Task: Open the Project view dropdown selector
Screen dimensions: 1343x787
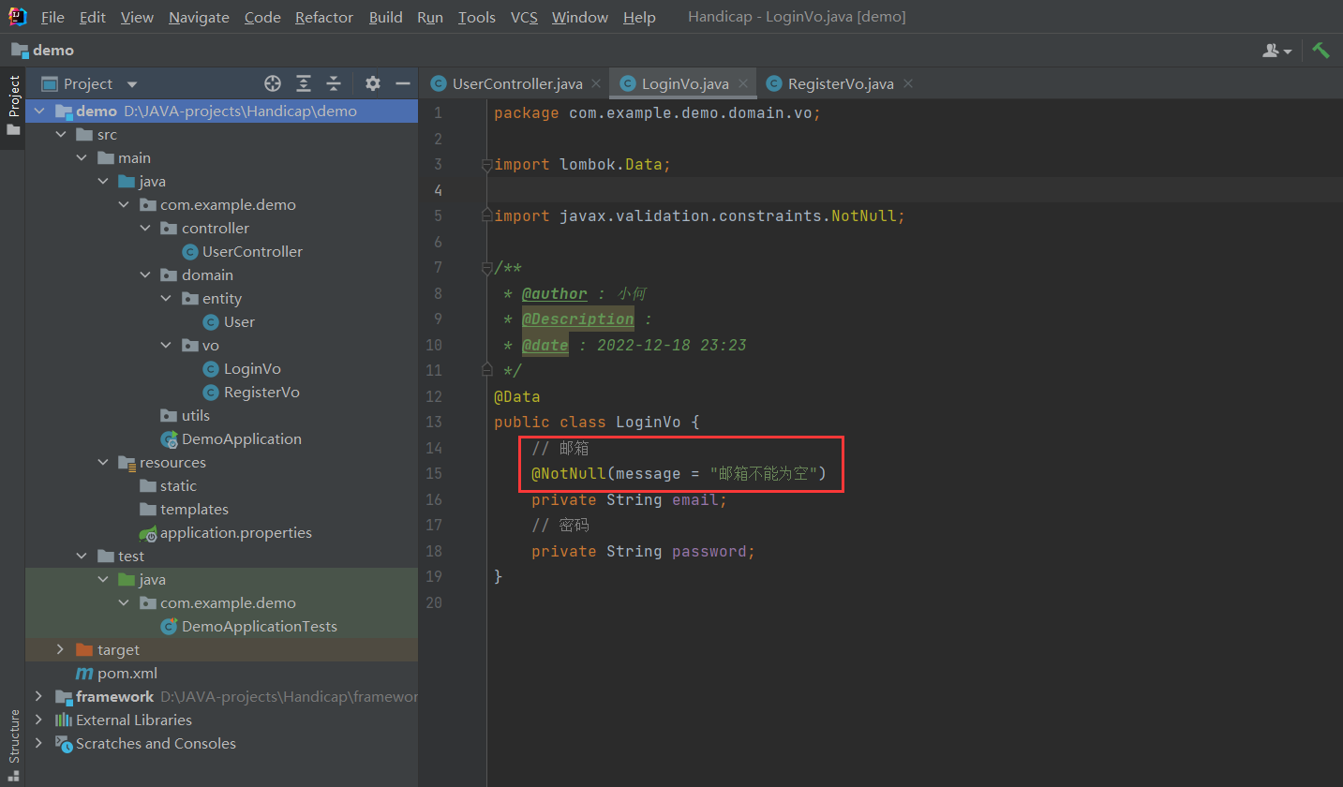Action: [x=88, y=83]
